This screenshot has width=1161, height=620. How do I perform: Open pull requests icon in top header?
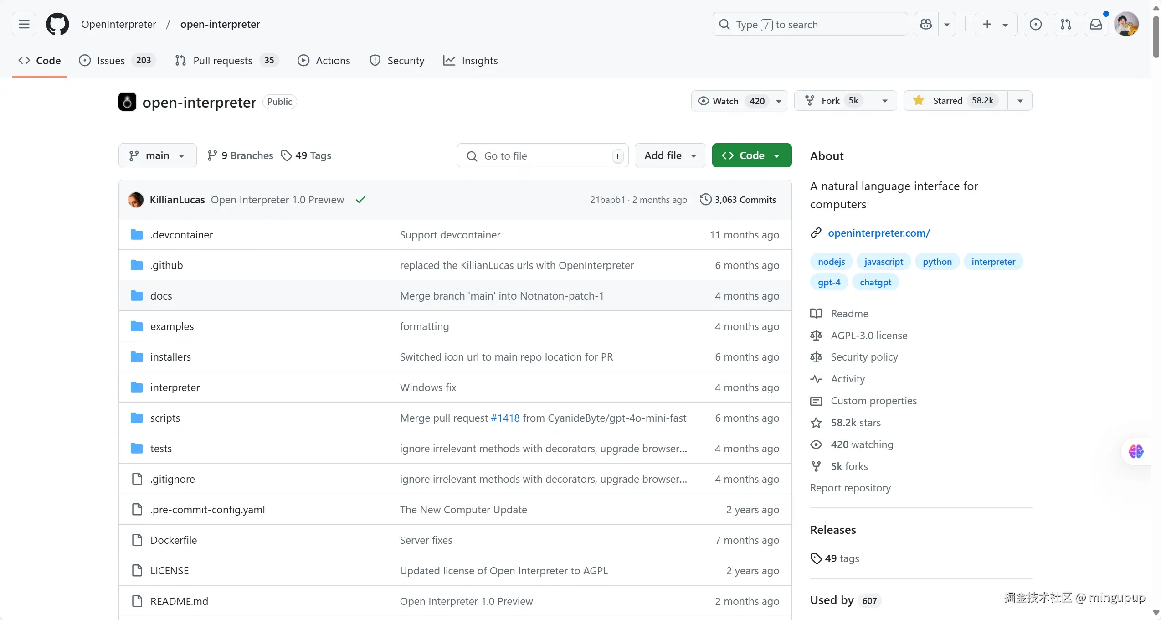click(x=1066, y=24)
